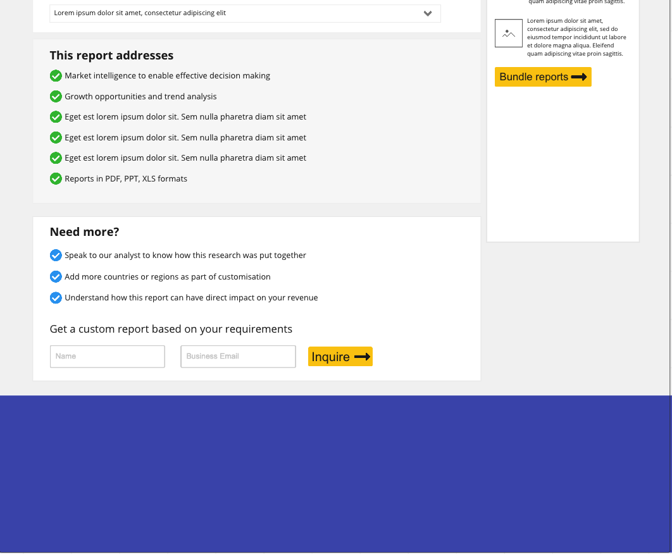Image resolution: width=672 pixels, height=554 pixels.
Task: Click 'Market intelligence to enable effective decision making'
Action: pos(167,76)
